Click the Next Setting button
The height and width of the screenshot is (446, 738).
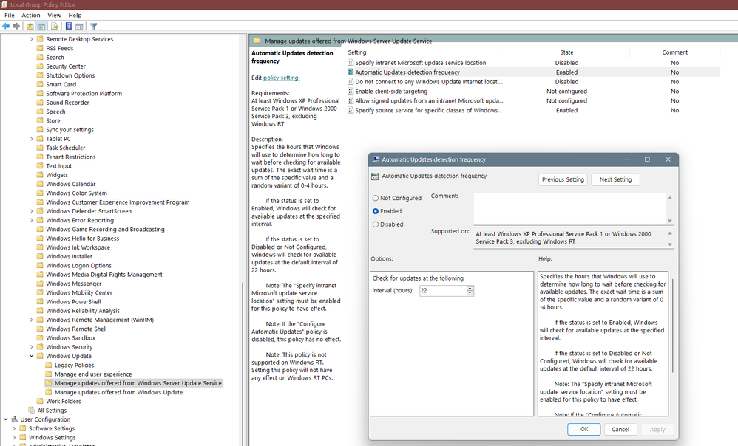pos(615,179)
